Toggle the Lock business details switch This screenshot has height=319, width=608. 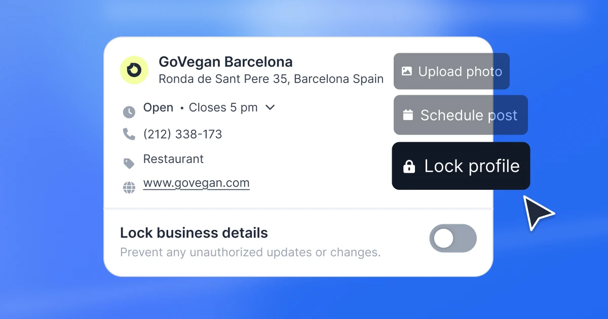point(453,238)
